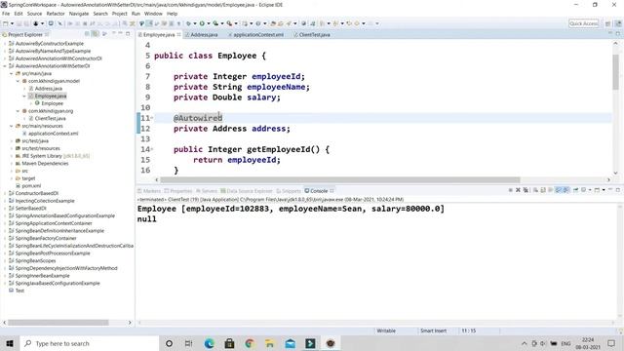
Task: Collapse the AutowiredAnnotationWithSetterDI project node
Action: (x=5, y=66)
